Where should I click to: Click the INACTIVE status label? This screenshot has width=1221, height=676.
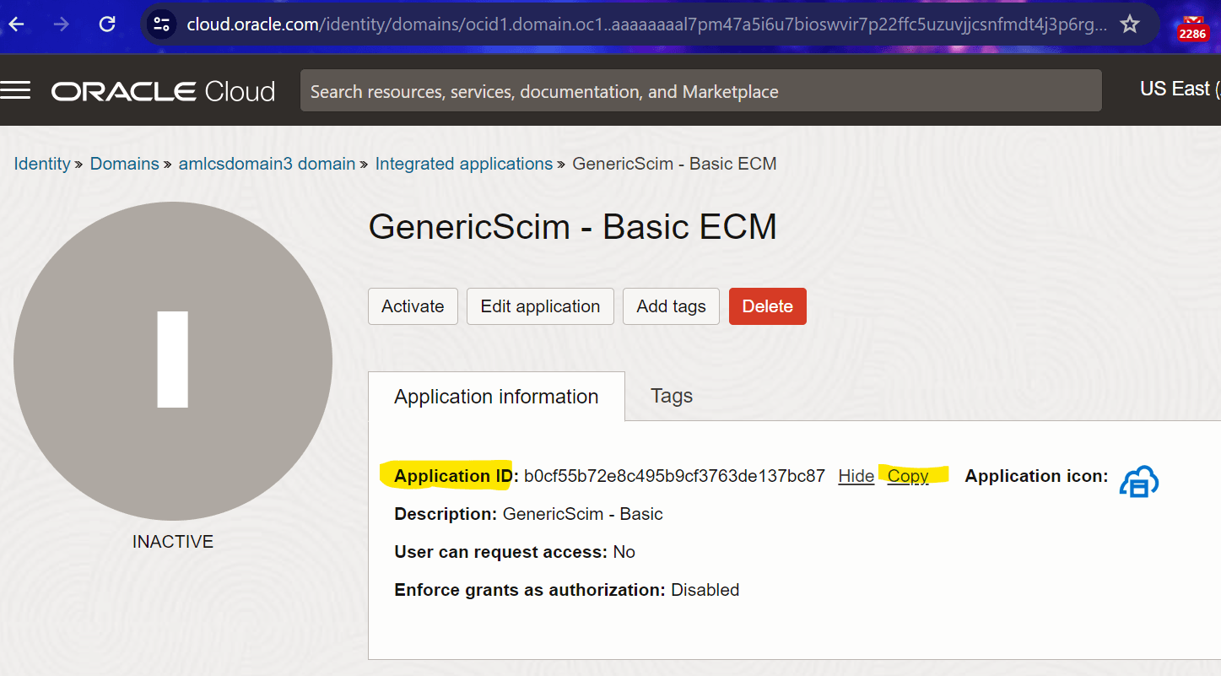(173, 542)
